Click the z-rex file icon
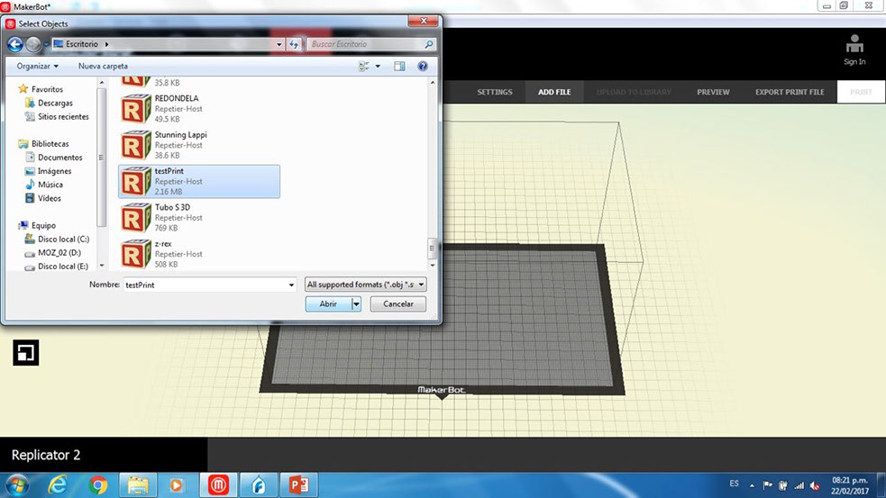The width and height of the screenshot is (886, 498). [135, 254]
